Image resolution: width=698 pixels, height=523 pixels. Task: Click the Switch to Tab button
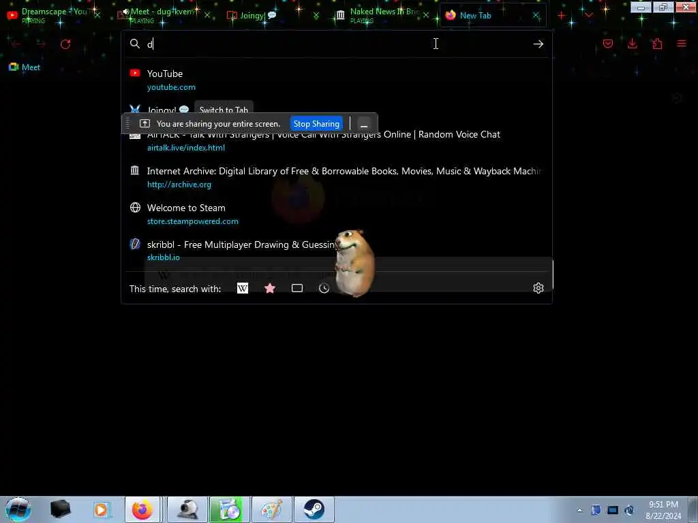point(224,110)
